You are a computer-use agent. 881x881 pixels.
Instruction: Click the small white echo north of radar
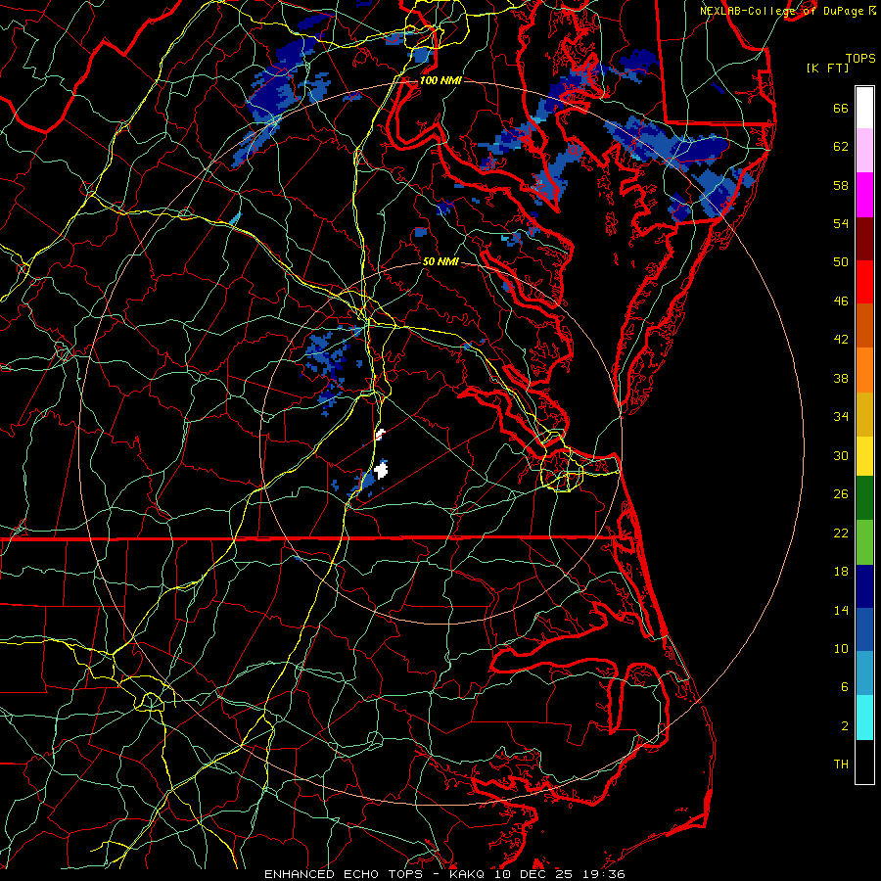click(381, 434)
